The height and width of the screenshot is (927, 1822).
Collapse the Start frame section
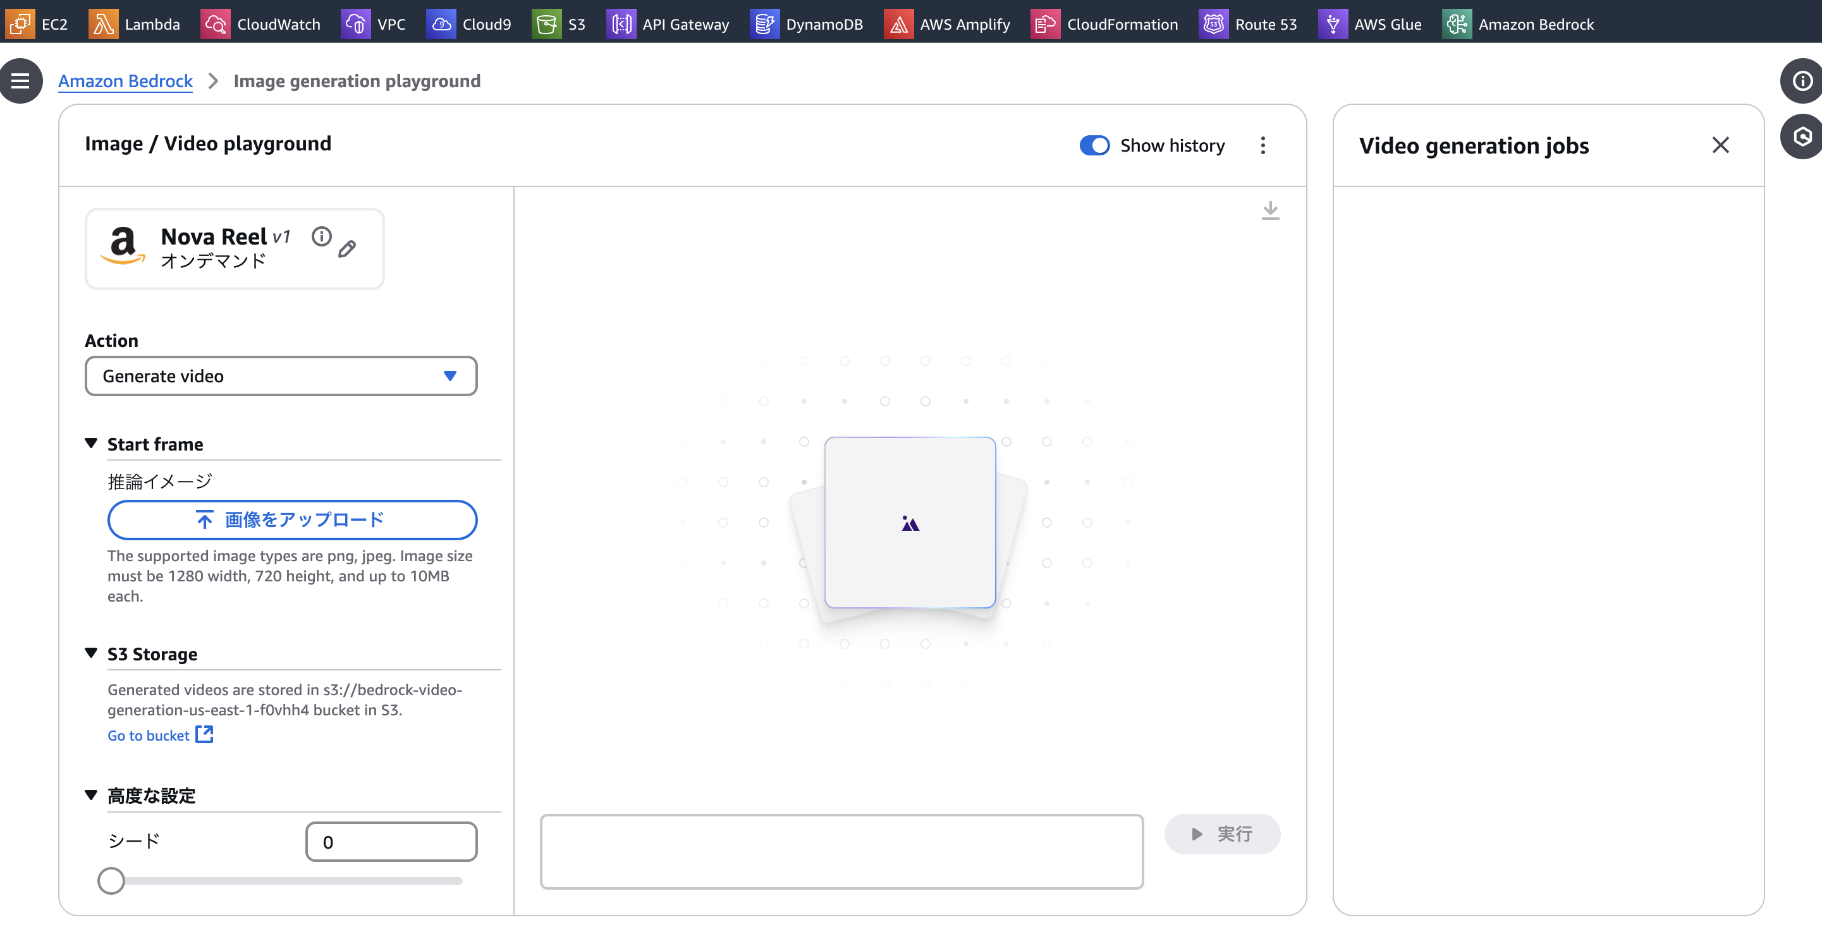click(90, 444)
